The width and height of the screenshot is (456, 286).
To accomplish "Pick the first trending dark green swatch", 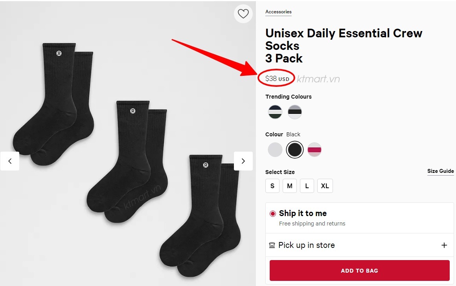I will point(275,112).
